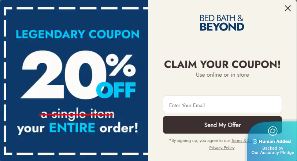Click the crossed-out a single item text
297x161 pixels.
coord(77,114)
